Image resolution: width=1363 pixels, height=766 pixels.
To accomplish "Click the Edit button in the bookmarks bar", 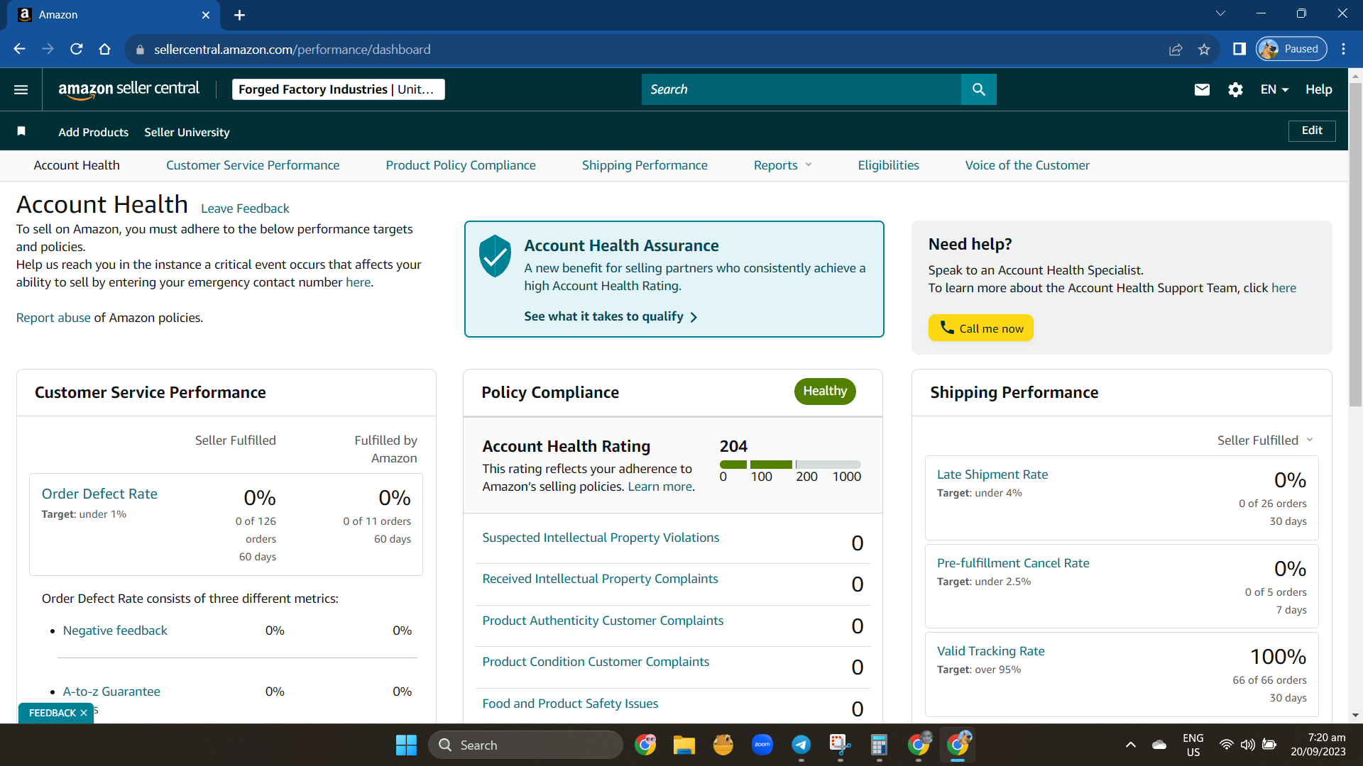I will (x=1312, y=131).
